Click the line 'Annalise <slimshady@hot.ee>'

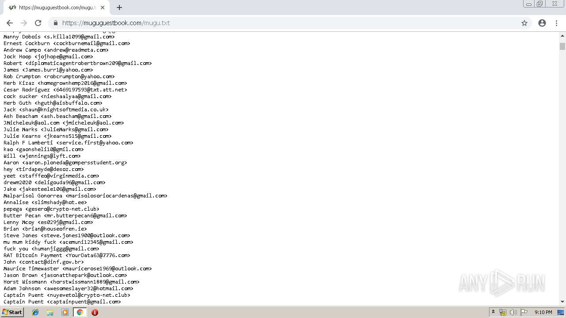(x=45, y=202)
